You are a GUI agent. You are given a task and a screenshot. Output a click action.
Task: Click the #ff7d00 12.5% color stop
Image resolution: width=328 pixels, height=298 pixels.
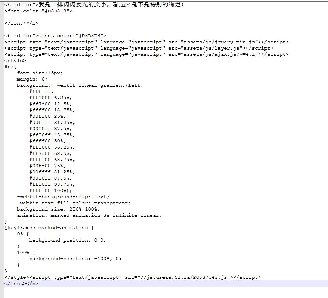[50, 104]
